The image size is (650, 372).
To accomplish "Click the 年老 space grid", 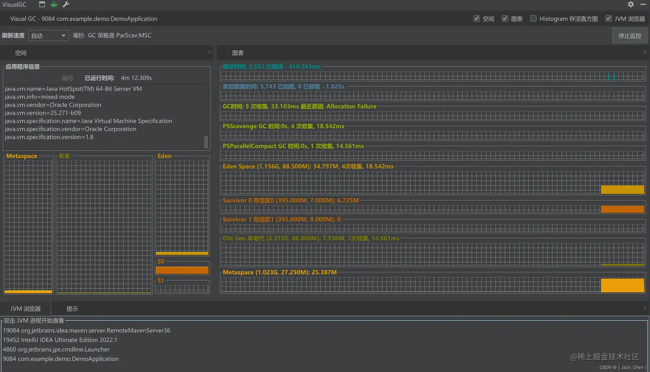I will coord(104,227).
